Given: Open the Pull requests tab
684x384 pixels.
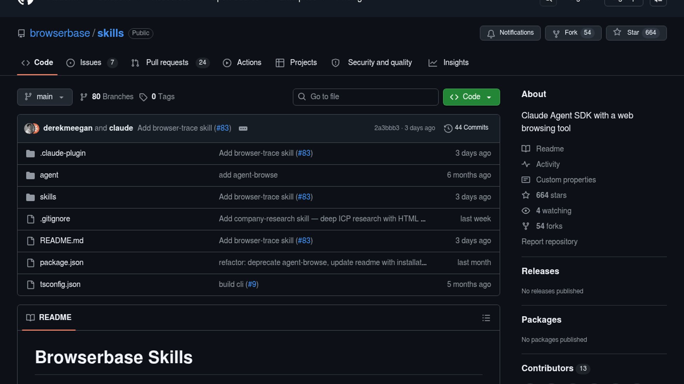Looking at the screenshot, I should [167, 63].
